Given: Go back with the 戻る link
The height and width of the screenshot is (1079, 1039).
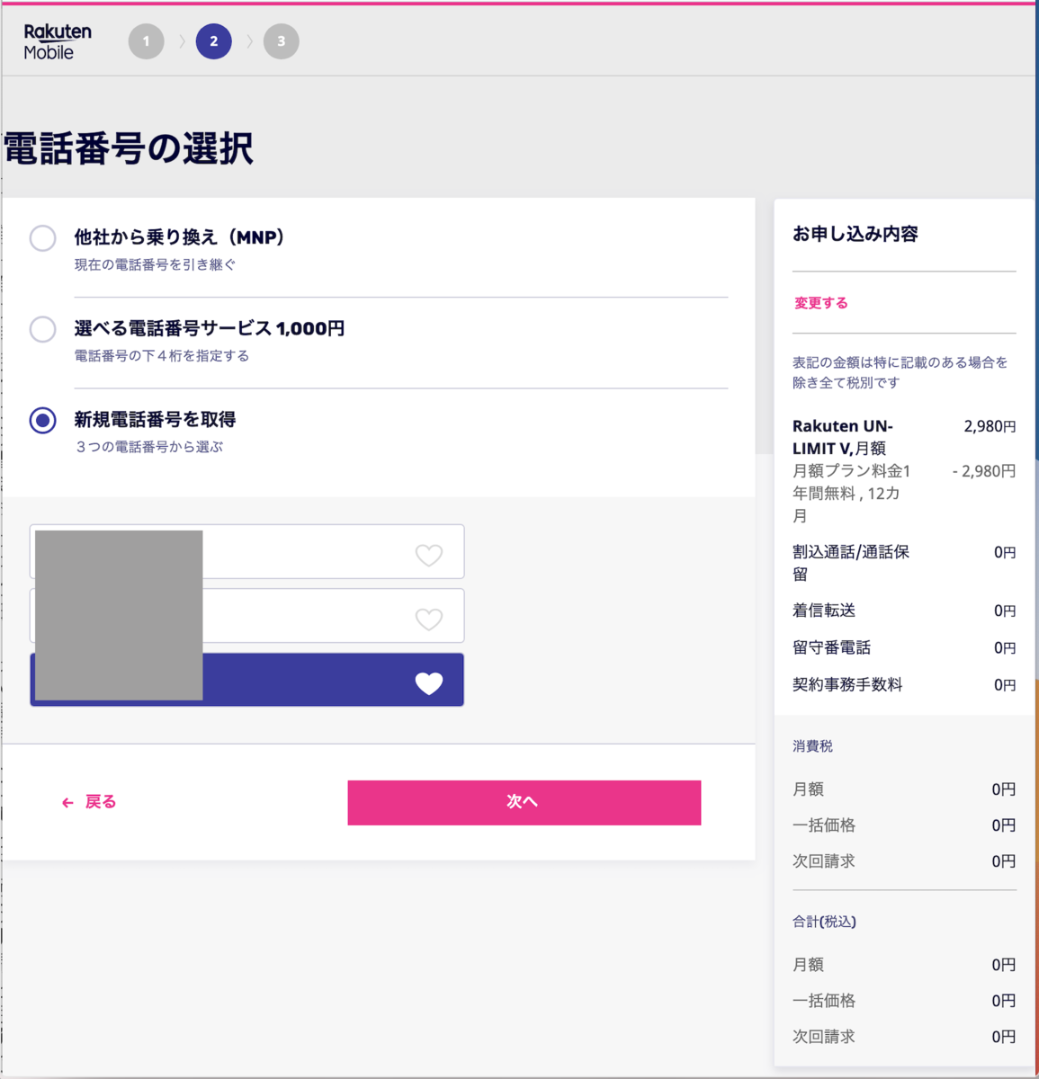Looking at the screenshot, I should (89, 802).
